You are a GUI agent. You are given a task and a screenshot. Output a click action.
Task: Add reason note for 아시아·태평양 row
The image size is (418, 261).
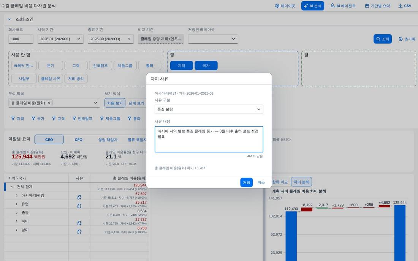point(79,197)
